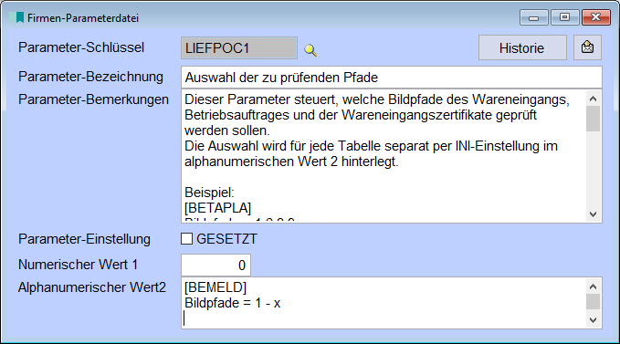Click the Parameter-Bezeichnung text field

[x=392, y=78]
